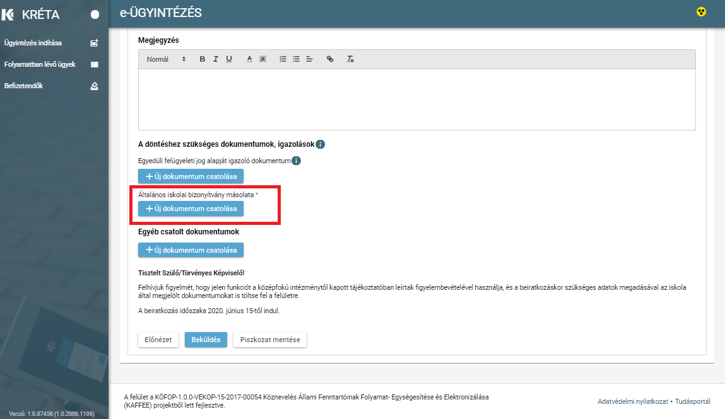The width and height of the screenshot is (725, 419).
Task: Click the Befizetendők stamp icon
Action: (x=94, y=86)
